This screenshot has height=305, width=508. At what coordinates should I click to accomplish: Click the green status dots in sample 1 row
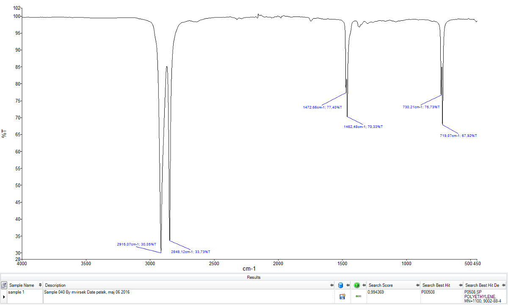tap(358, 296)
